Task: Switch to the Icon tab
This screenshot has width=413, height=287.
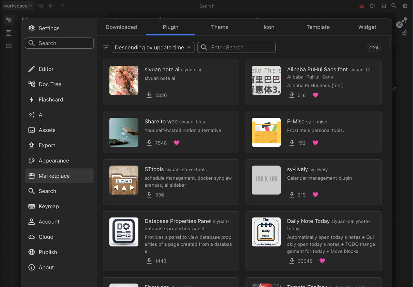Action: 269,27
